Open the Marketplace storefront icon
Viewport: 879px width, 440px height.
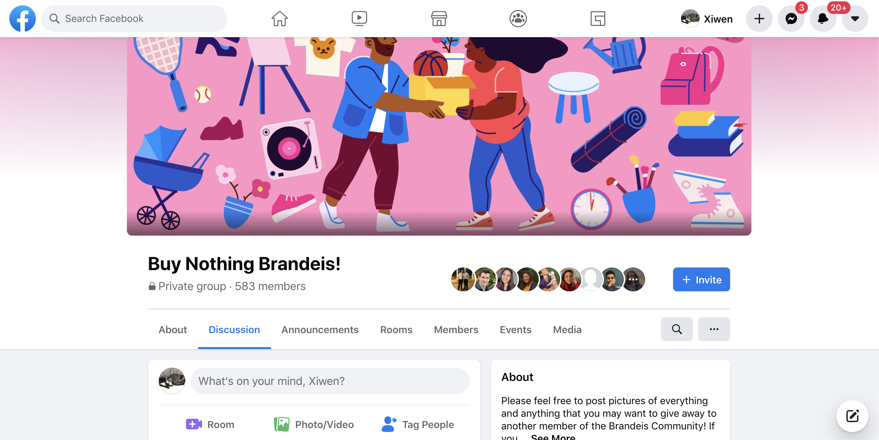pos(439,18)
